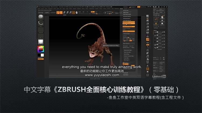Expand the Ambient Occlusion Map export options
Screen dimensions: 202x113
coord(129,56)
